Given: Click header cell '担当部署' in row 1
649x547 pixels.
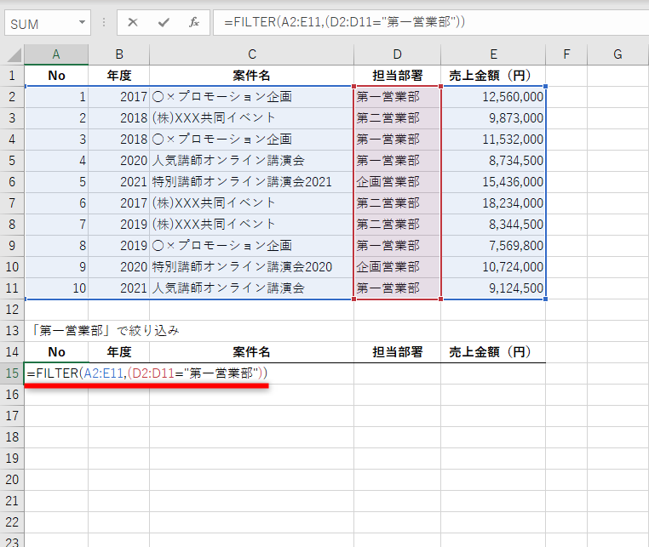Looking at the screenshot, I should coord(398,76).
